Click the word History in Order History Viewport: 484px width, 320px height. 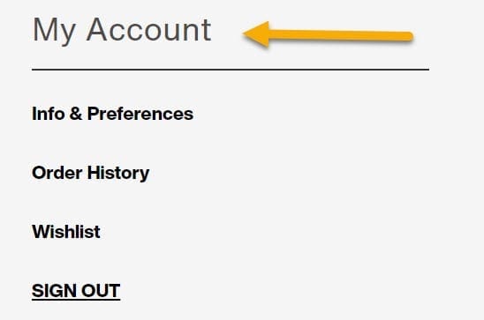click(118, 173)
